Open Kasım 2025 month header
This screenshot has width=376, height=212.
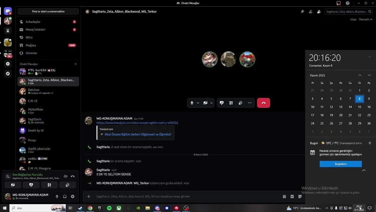tap(318, 75)
